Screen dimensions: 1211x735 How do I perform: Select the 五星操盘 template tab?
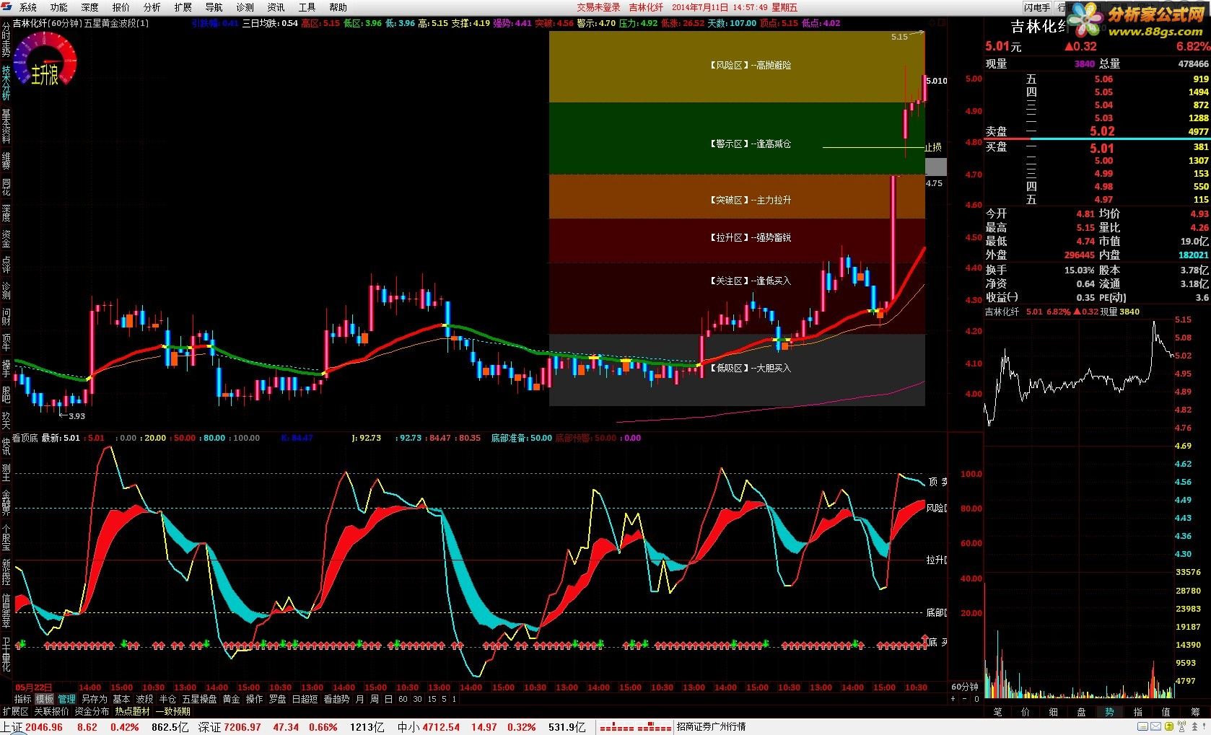[x=199, y=699]
